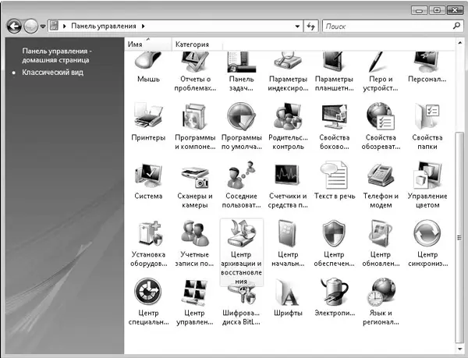468x358 pixels.
Task: Click inside the Поиск search field
Action: click(382, 26)
